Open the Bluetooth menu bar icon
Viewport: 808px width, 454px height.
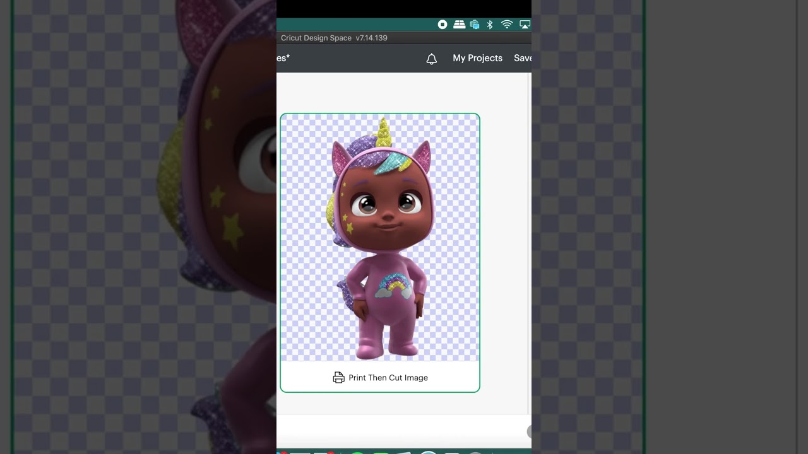pyautogui.click(x=490, y=25)
